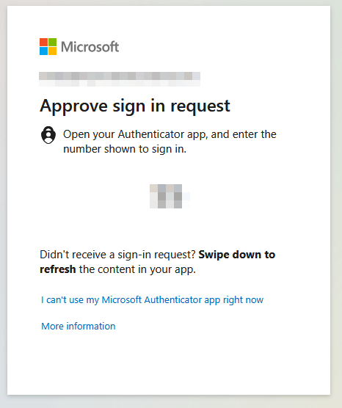Click the blurred sign-in number code
This screenshot has height=408, width=342.
170,196
